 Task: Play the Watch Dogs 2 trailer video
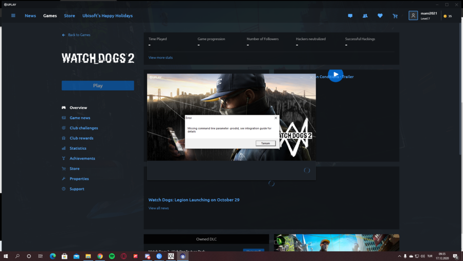(x=335, y=75)
